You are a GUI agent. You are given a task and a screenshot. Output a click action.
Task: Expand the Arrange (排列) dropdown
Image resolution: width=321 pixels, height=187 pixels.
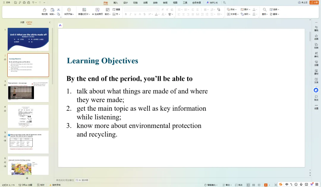(246, 14)
